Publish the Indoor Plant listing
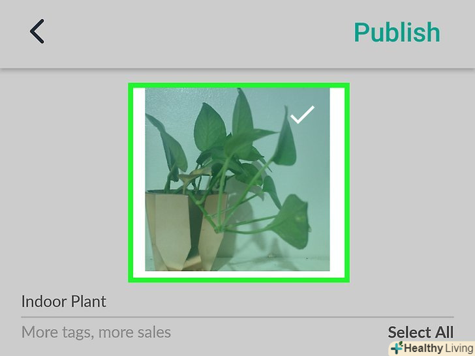The width and height of the screenshot is (475, 356). point(397,32)
